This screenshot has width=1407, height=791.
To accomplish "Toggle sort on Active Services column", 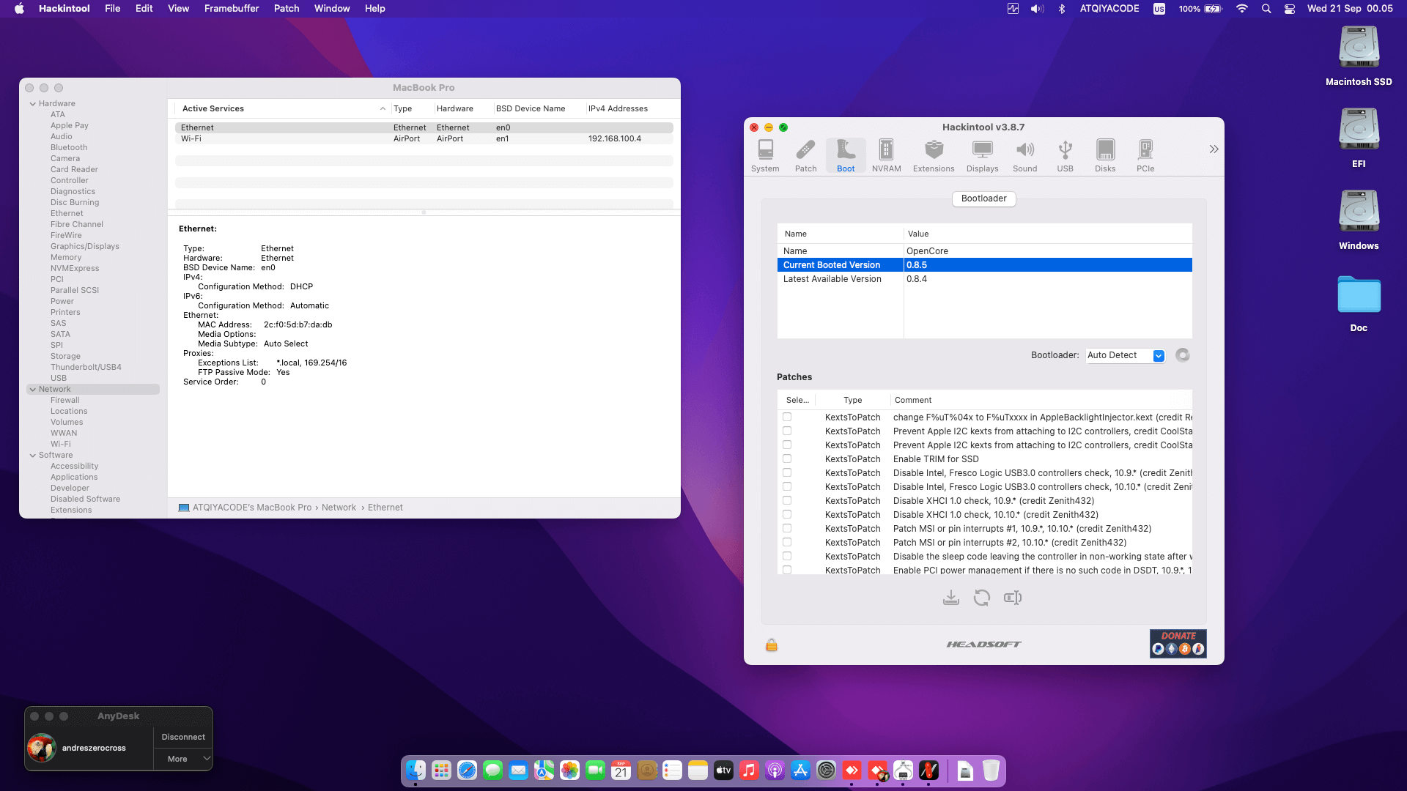I will pos(282,108).
